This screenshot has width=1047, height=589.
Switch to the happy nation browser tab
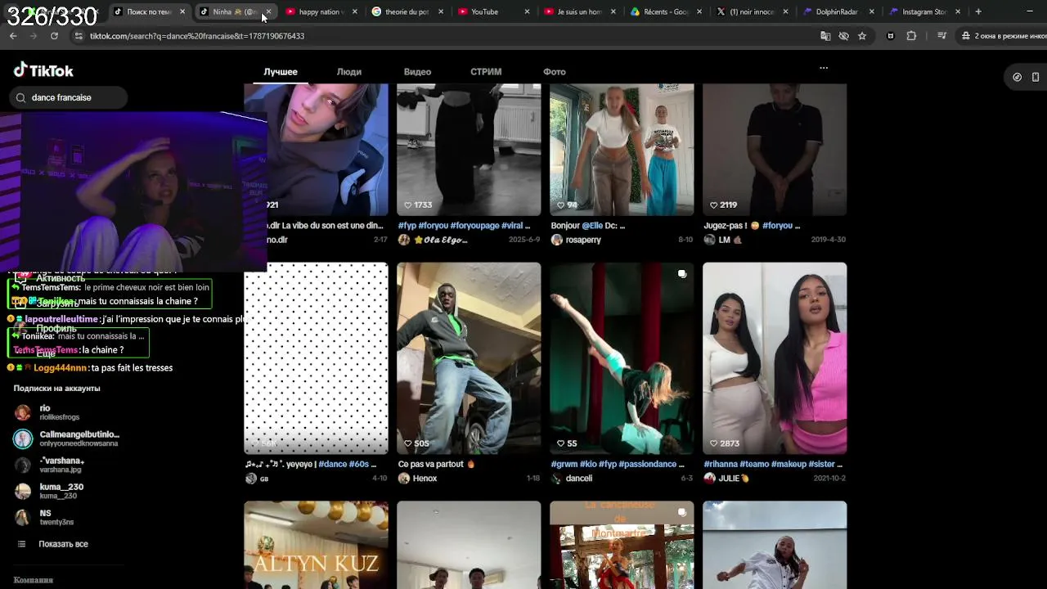coord(321,11)
